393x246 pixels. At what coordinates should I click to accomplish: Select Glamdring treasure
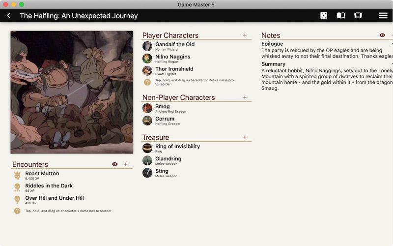pyautogui.click(x=168, y=158)
